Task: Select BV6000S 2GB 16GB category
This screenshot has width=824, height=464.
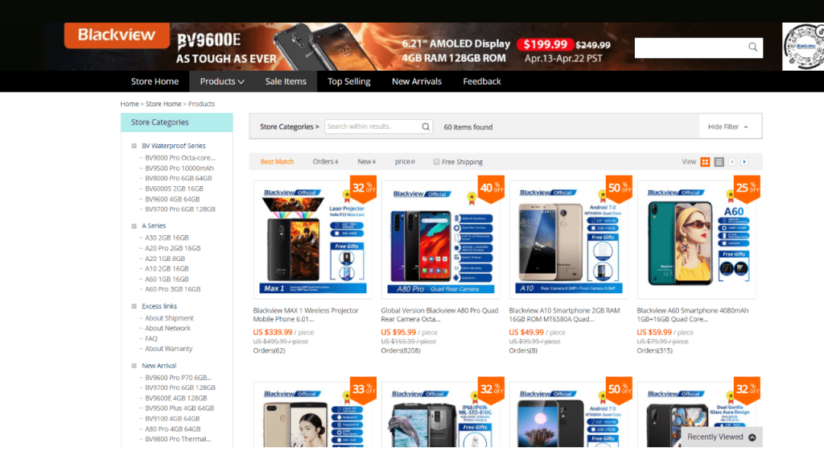Action: (x=174, y=188)
